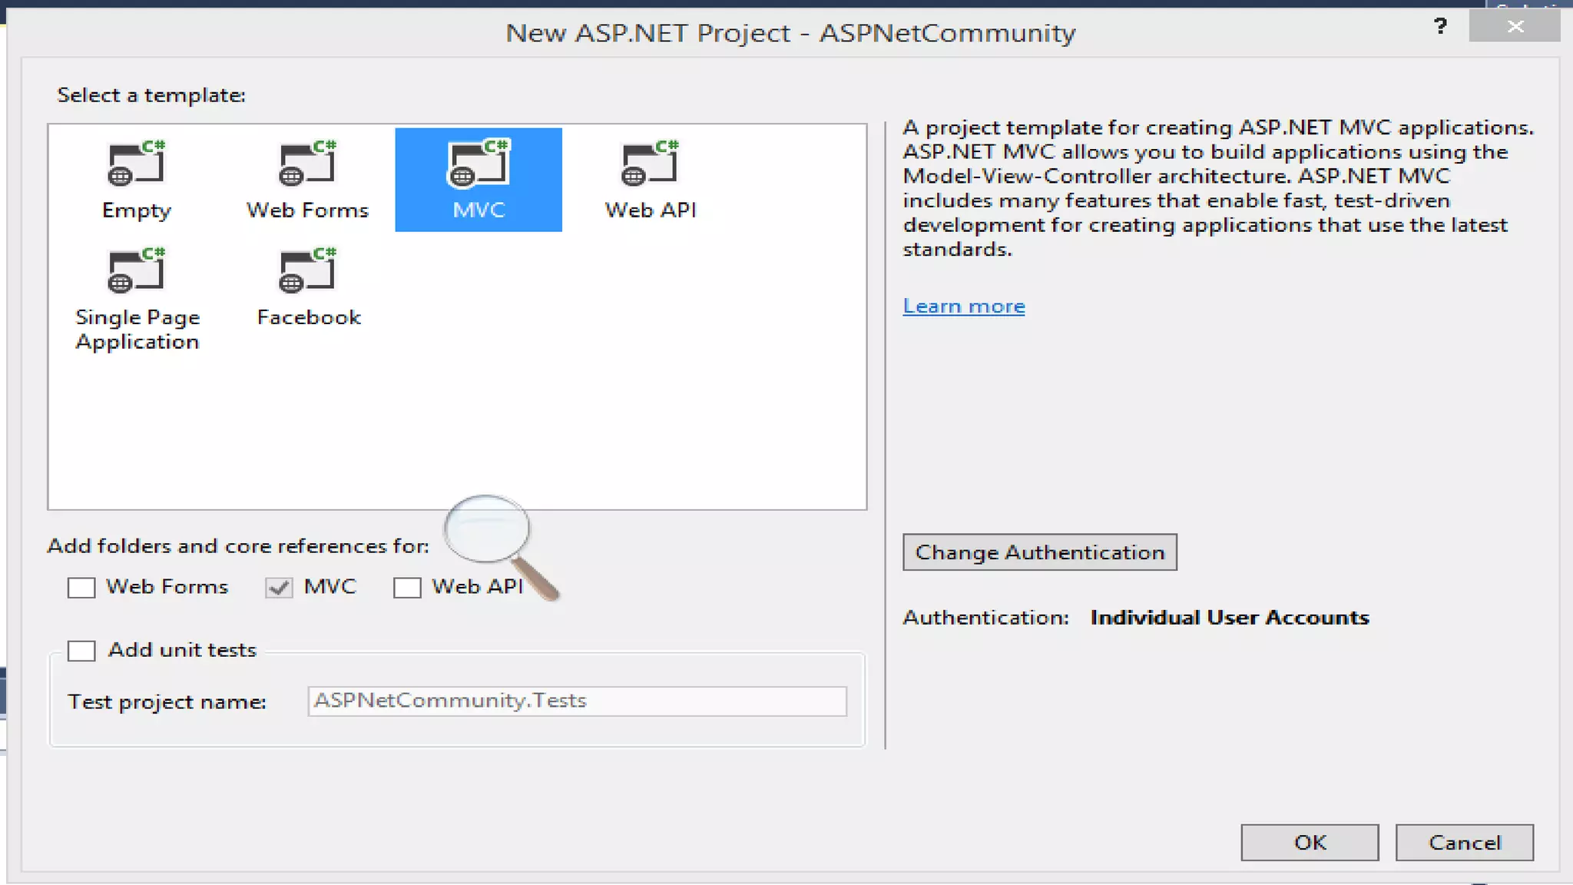Choose the Facebook template icon
Screen dimensions: 1573x885
click(307, 272)
